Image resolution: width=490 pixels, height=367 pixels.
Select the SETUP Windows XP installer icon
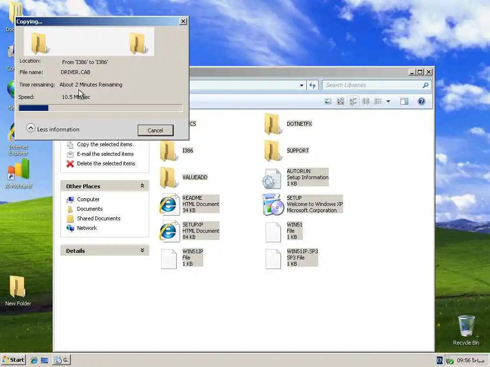273,205
